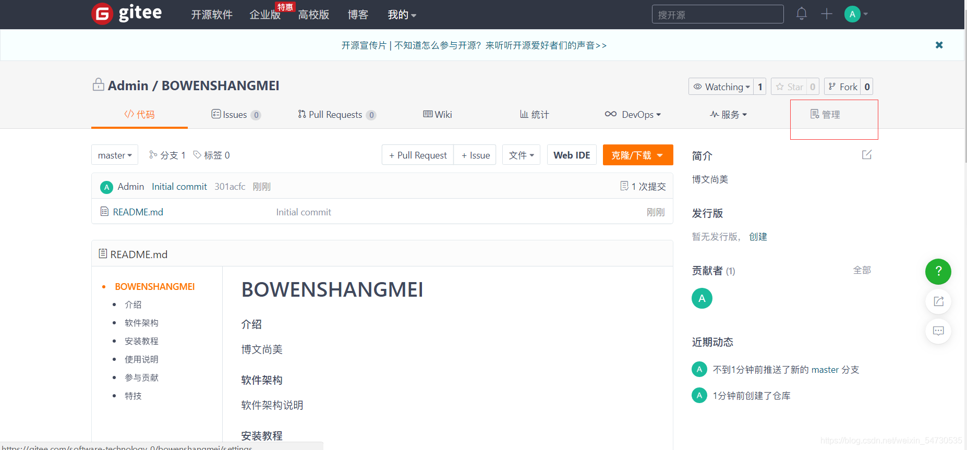Image resolution: width=967 pixels, height=450 pixels.
Task: Open the 管理 settings tab
Action: (825, 114)
